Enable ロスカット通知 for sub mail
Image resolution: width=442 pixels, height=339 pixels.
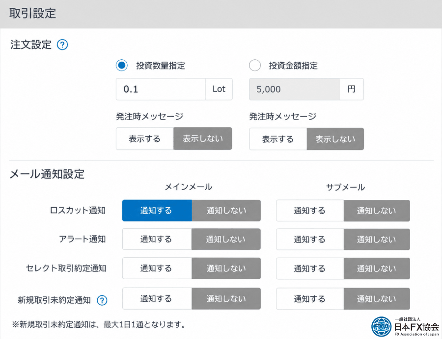point(310,211)
